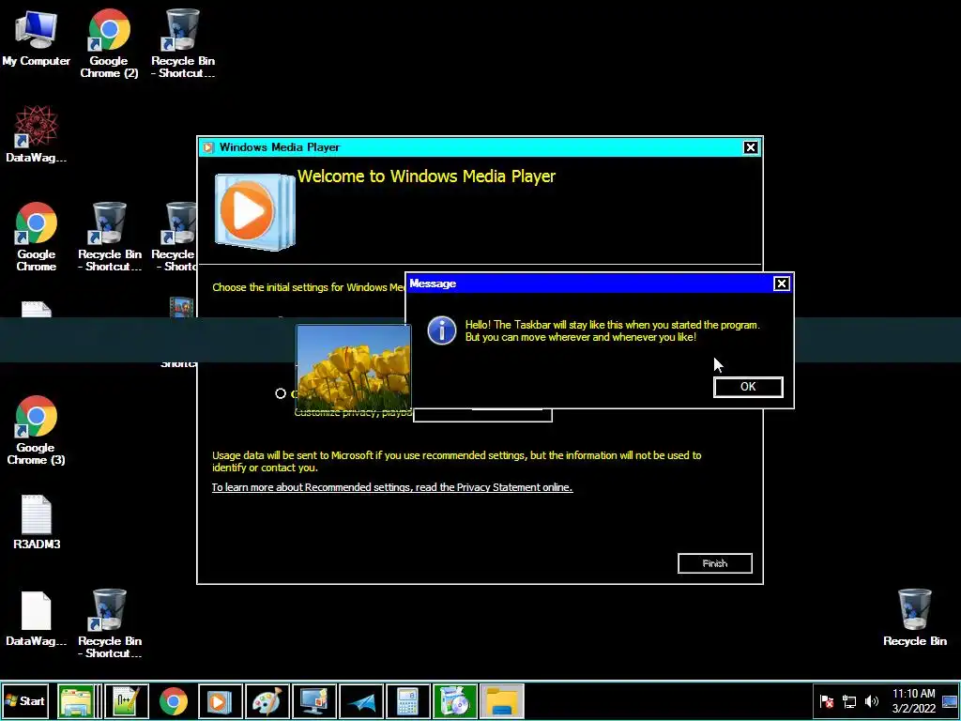Screen dimensions: 961x721
Task: Click the large Windows Media Player logo
Action: click(x=254, y=211)
